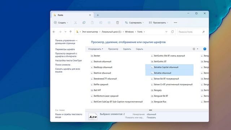Open a new tab with plus button
231x130 pixels.
[98, 15]
